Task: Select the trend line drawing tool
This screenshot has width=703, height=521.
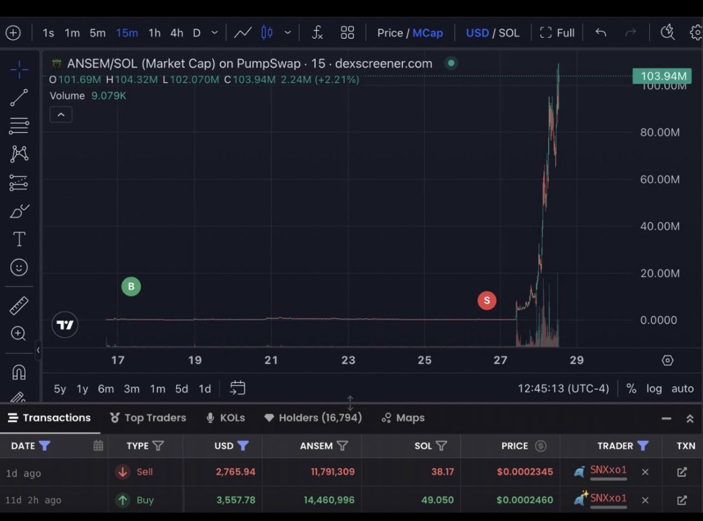Action: point(19,97)
